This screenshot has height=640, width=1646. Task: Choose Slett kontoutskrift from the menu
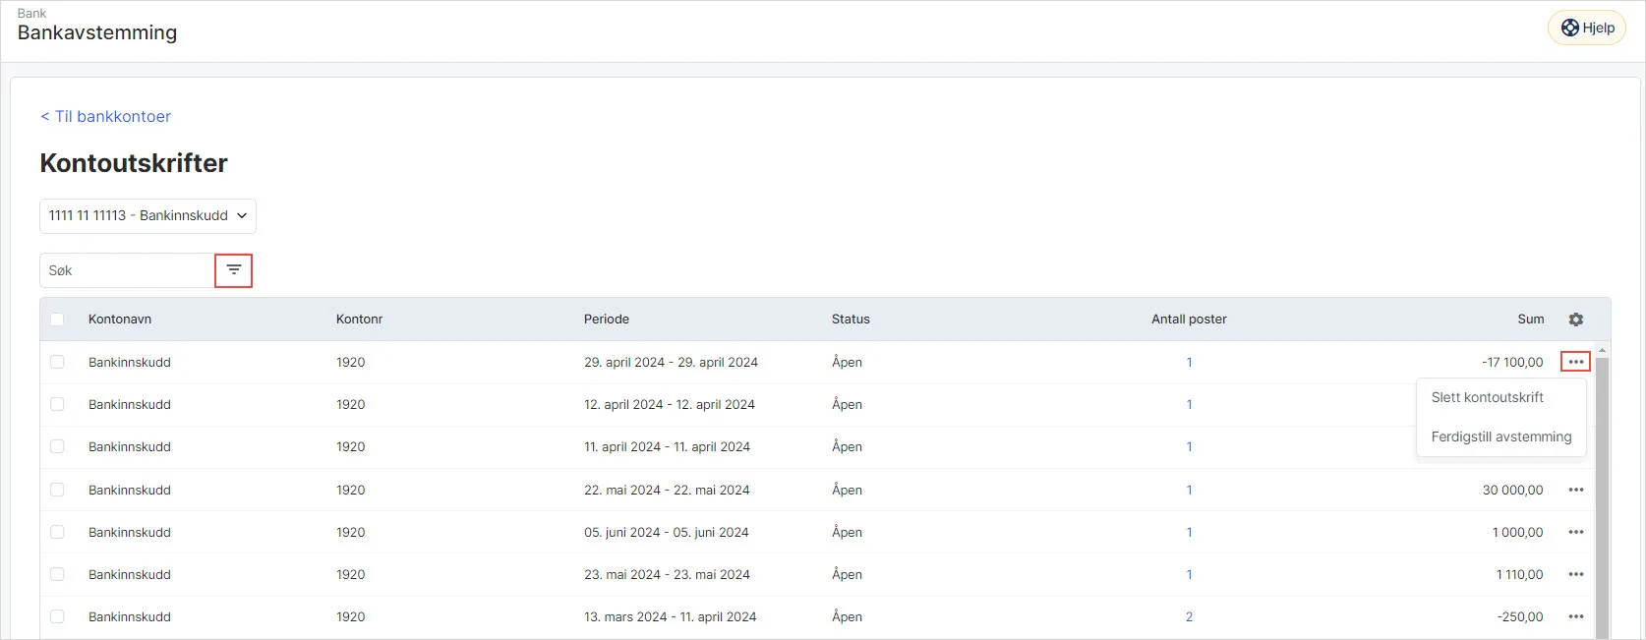[x=1487, y=397]
